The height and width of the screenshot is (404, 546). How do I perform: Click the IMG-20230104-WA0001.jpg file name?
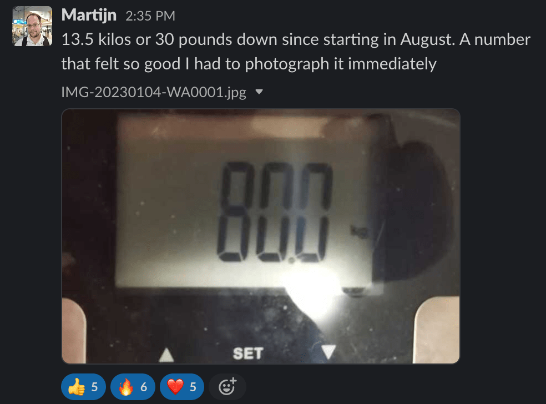(x=154, y=92)
